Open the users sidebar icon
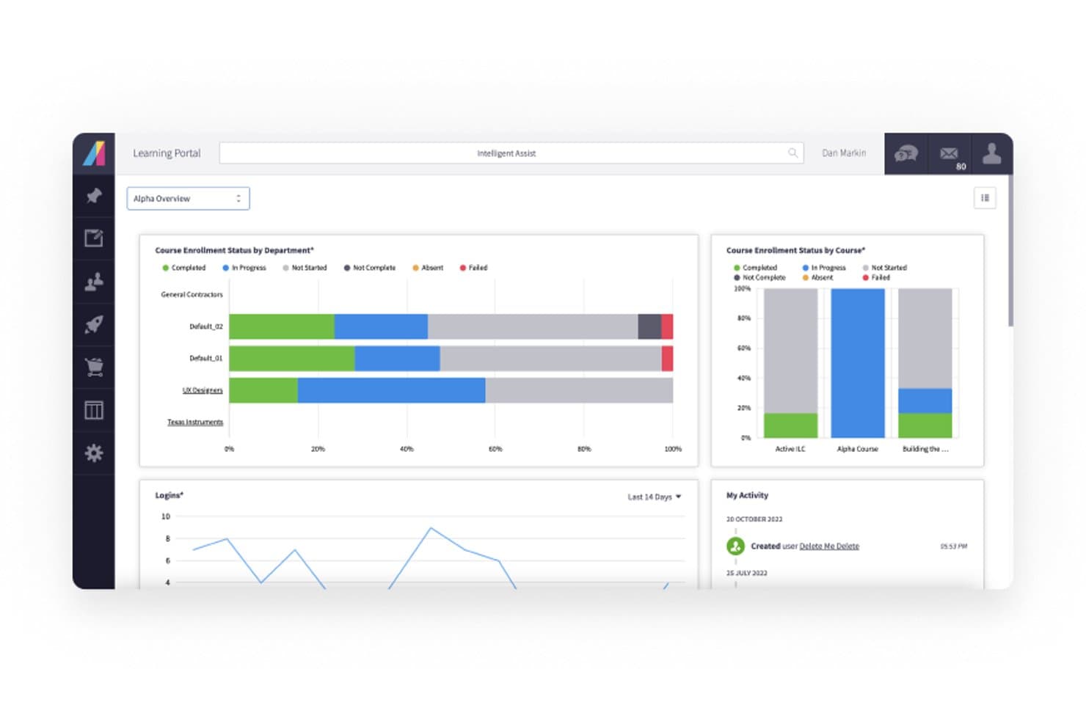This screenshot has height=724, width=1086. [94, 282]
